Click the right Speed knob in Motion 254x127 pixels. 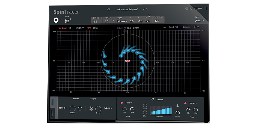pyautogui.click(x=98, y=109)
